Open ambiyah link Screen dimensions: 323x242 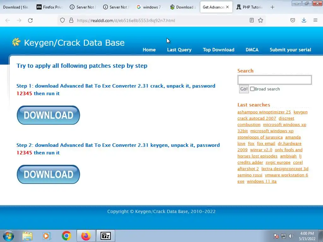pyautogui.click(x=288, y=156)
